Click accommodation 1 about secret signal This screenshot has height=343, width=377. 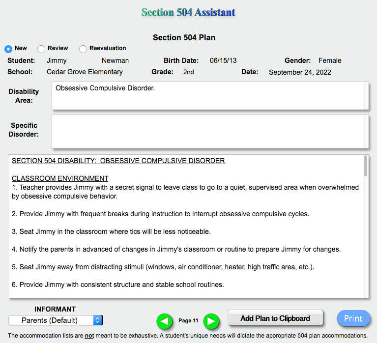[x=185, y=192]
